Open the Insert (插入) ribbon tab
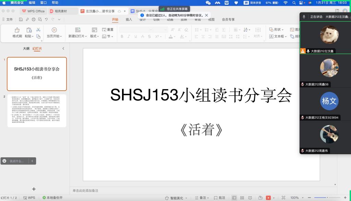The height and width of the screenshot is (201, 351). click(129, 20)
